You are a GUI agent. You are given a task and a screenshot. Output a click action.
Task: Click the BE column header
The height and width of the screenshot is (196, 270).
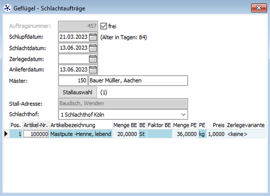[x=142, y=125]
